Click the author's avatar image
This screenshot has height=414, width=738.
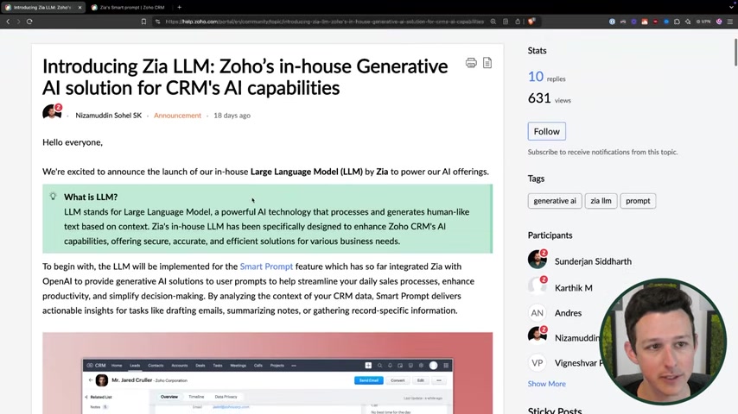click(52, 113)
